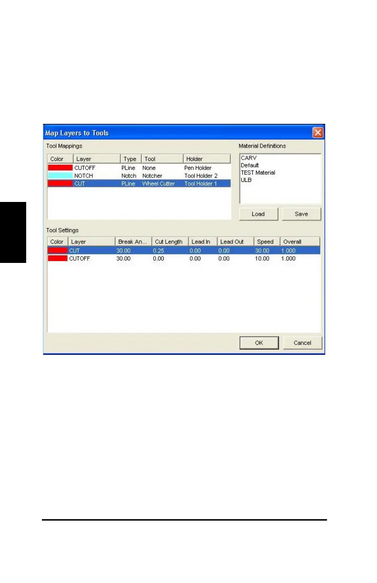Select CARV in Material Definitions
This screenshot has height=583, width=377.
(x=249, y=158)
